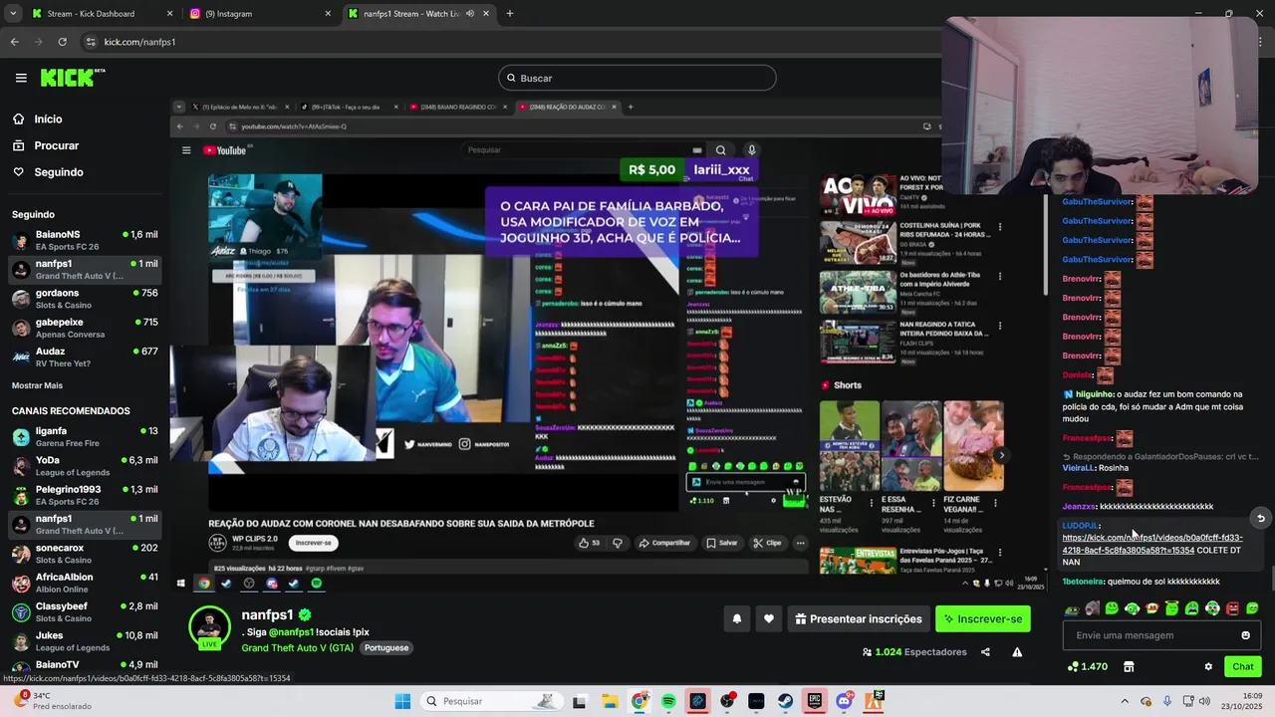Open sonecarox recommended channel
Viewport: 1275px width, 717px height.
click(x=85, y=554)
